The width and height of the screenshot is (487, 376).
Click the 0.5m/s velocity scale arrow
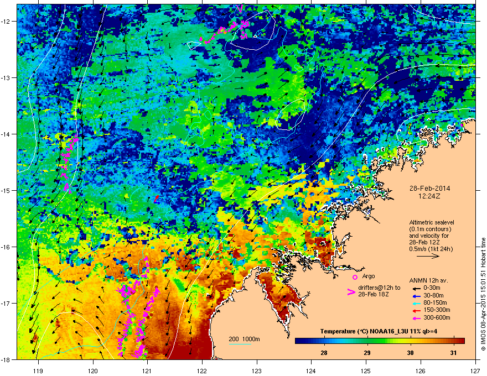tap(428, 256)
